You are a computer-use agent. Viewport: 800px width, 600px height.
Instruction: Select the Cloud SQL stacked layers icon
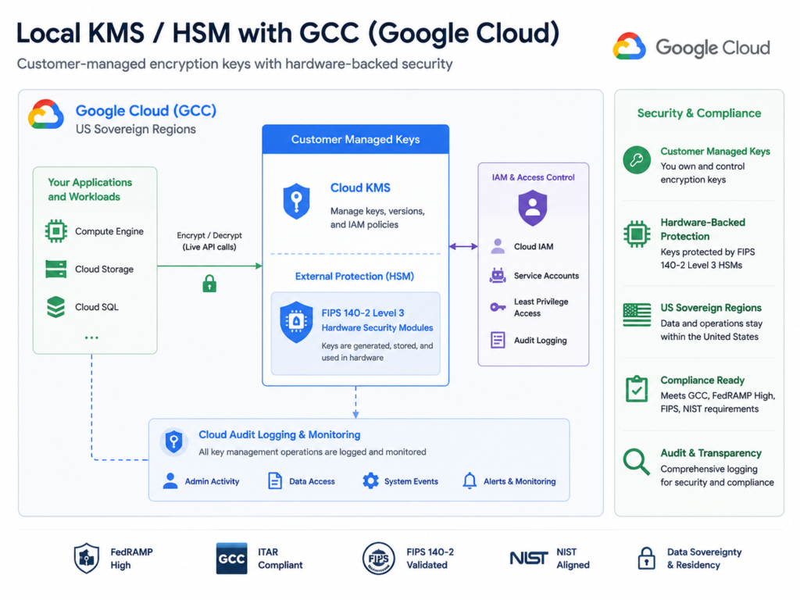point(55,306)
